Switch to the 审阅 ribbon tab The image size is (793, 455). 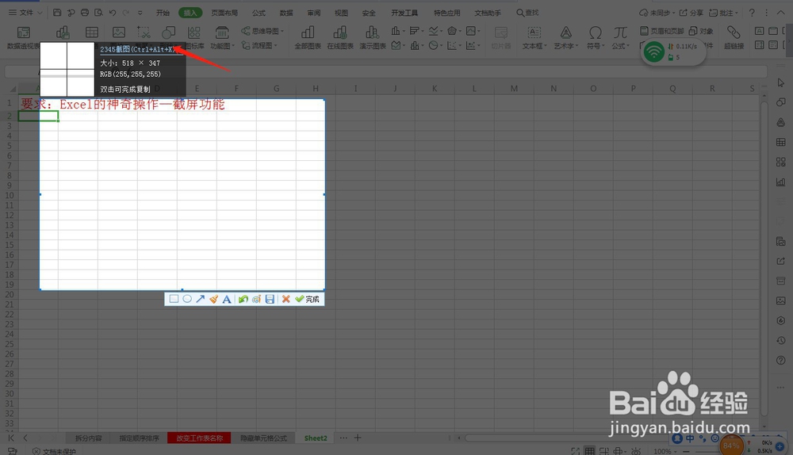pyautogui.click(x=313, y=13)
